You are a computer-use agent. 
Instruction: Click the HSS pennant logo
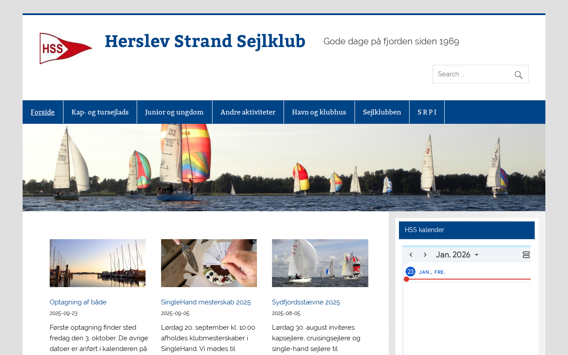[x=66, y=48]
